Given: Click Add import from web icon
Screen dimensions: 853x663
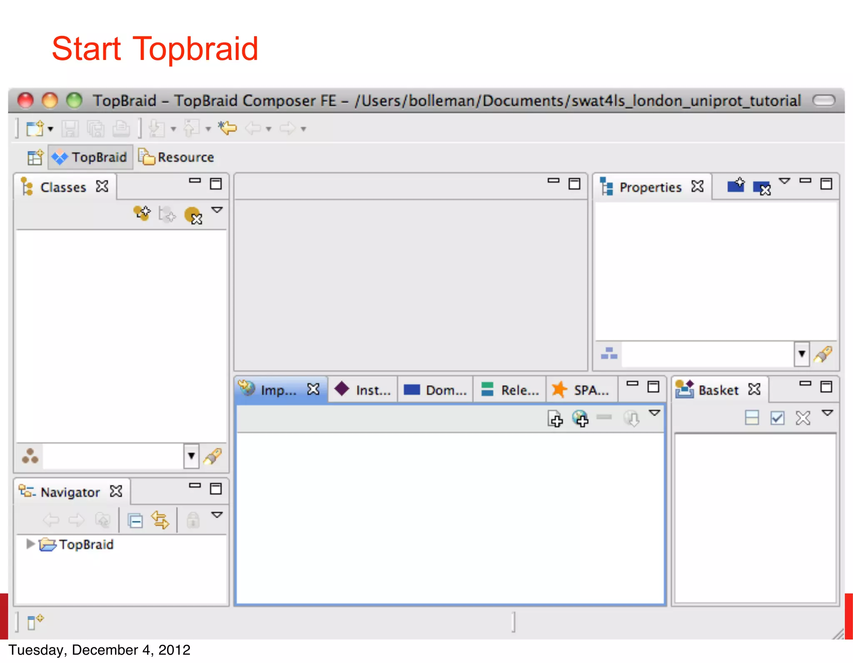Looking at the screenshot, I should point(580,418).
